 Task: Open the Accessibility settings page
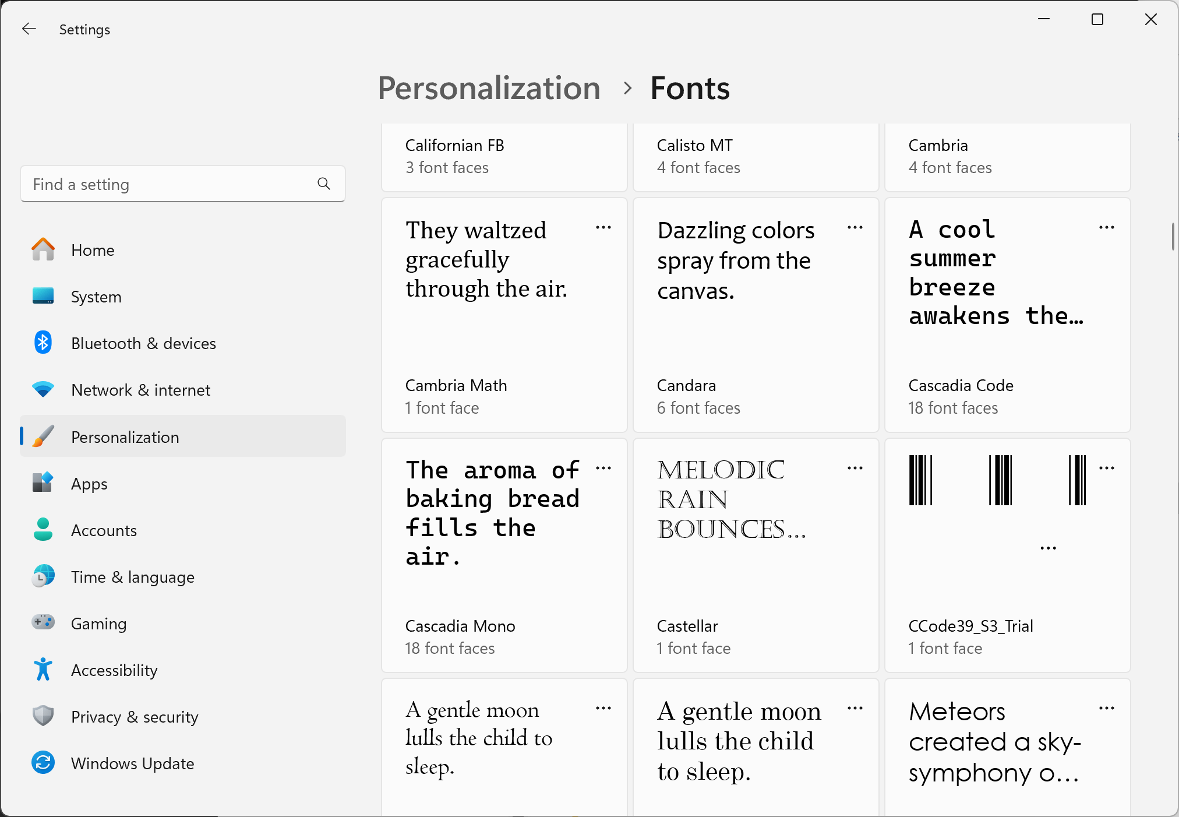coord(183,670)
